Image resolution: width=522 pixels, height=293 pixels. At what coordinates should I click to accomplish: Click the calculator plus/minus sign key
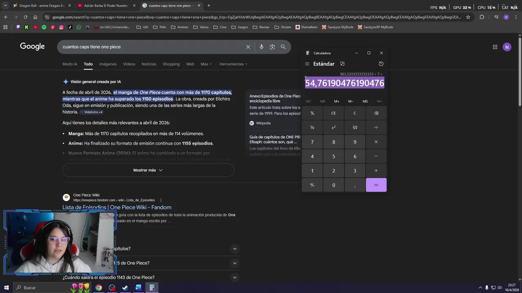click(312, 185)
